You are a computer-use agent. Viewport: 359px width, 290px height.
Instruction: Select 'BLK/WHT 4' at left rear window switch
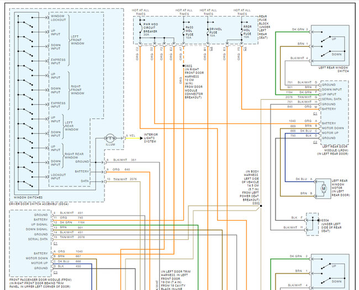pos(299,58)
